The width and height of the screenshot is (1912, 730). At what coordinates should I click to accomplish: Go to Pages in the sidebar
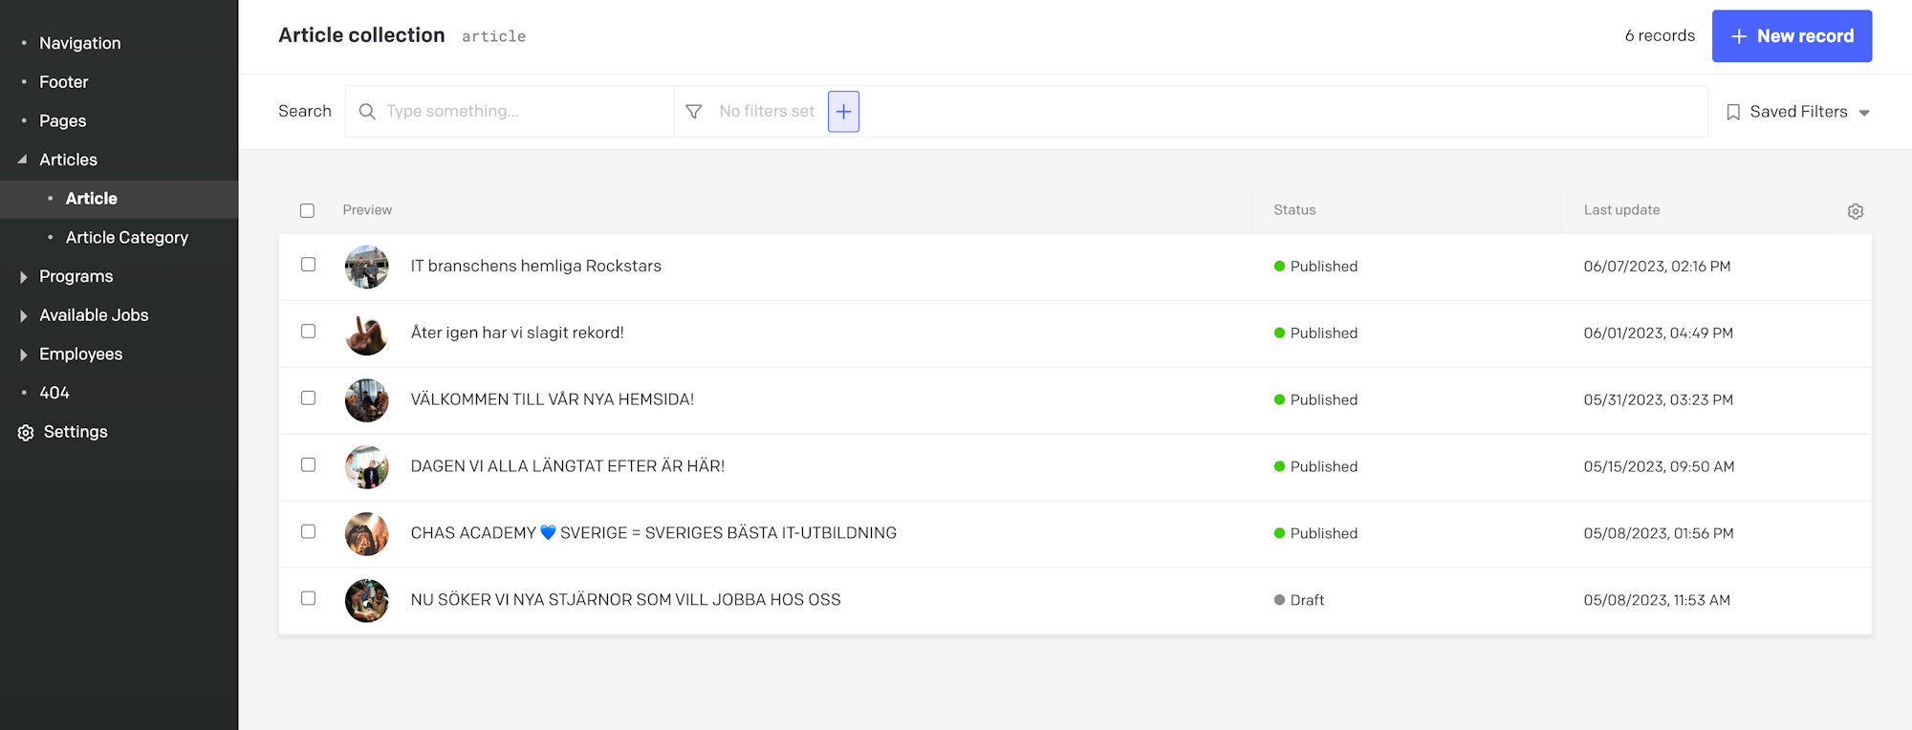[x=63, y=121]
